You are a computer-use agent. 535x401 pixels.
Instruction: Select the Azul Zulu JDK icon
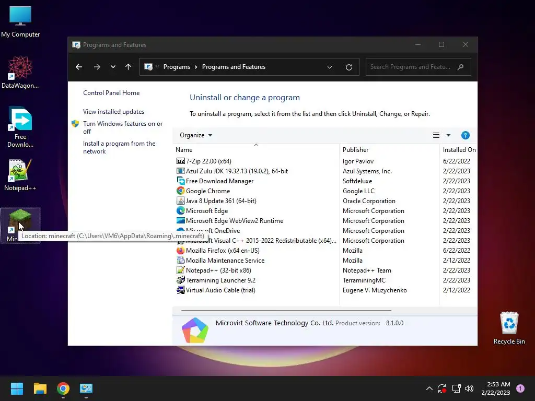pos(180,171)
